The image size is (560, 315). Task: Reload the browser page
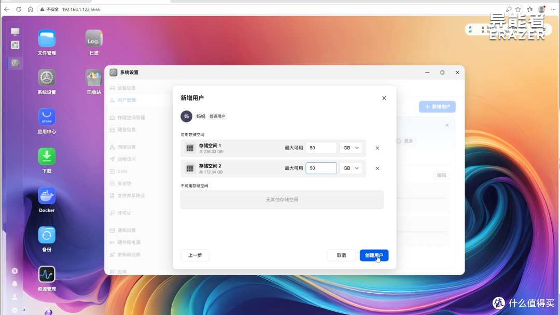19,9
